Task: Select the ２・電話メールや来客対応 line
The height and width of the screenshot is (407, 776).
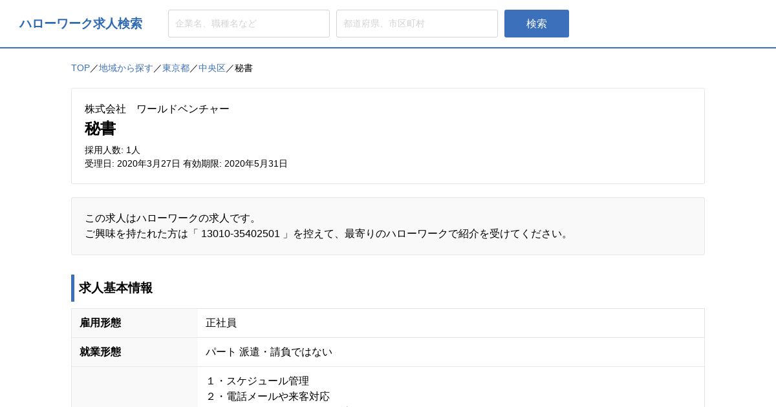Action: 268,396
